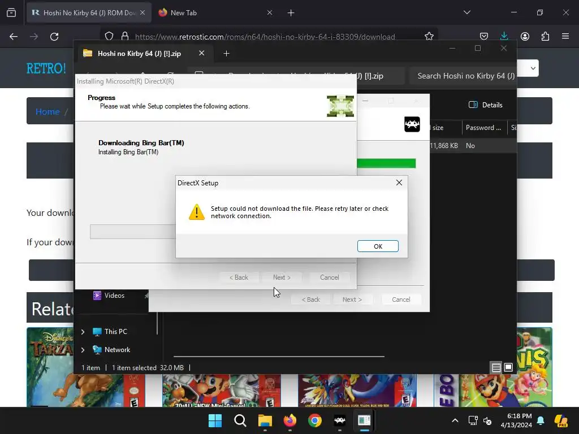Open the Firefox tab overview icon

pyautogui.click(x=11, y=12)
